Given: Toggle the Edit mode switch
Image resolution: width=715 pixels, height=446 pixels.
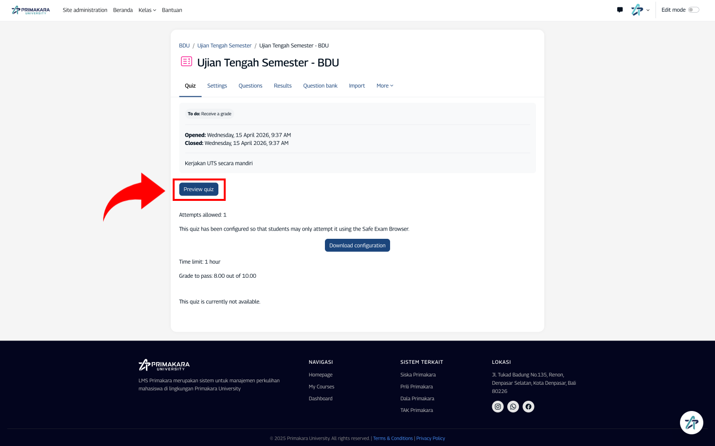Looking at the screenshot, I should pos(694,10).
